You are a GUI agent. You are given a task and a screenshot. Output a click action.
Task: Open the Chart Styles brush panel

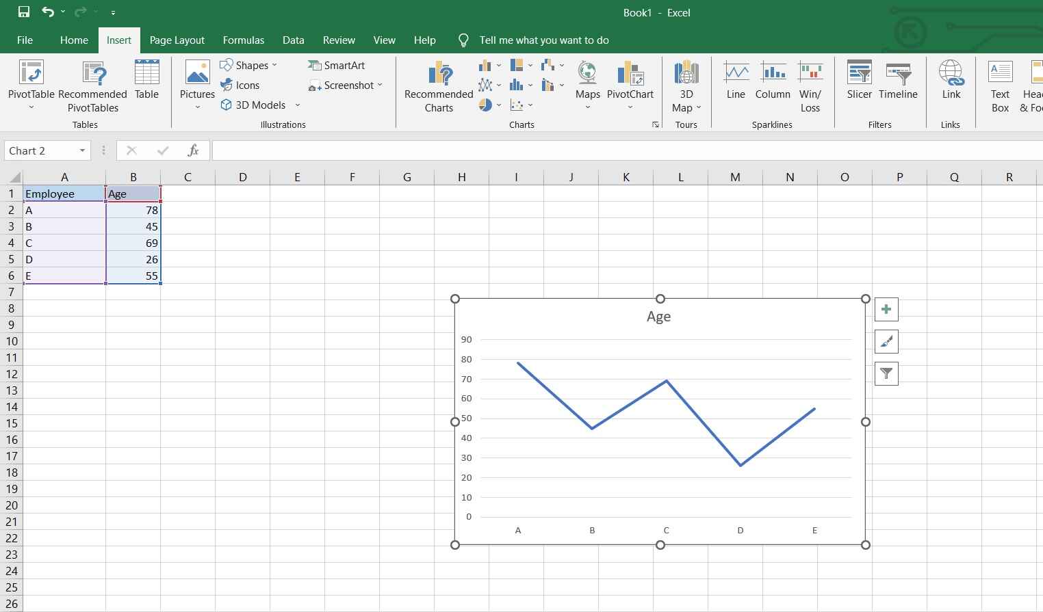coord(886,341)
